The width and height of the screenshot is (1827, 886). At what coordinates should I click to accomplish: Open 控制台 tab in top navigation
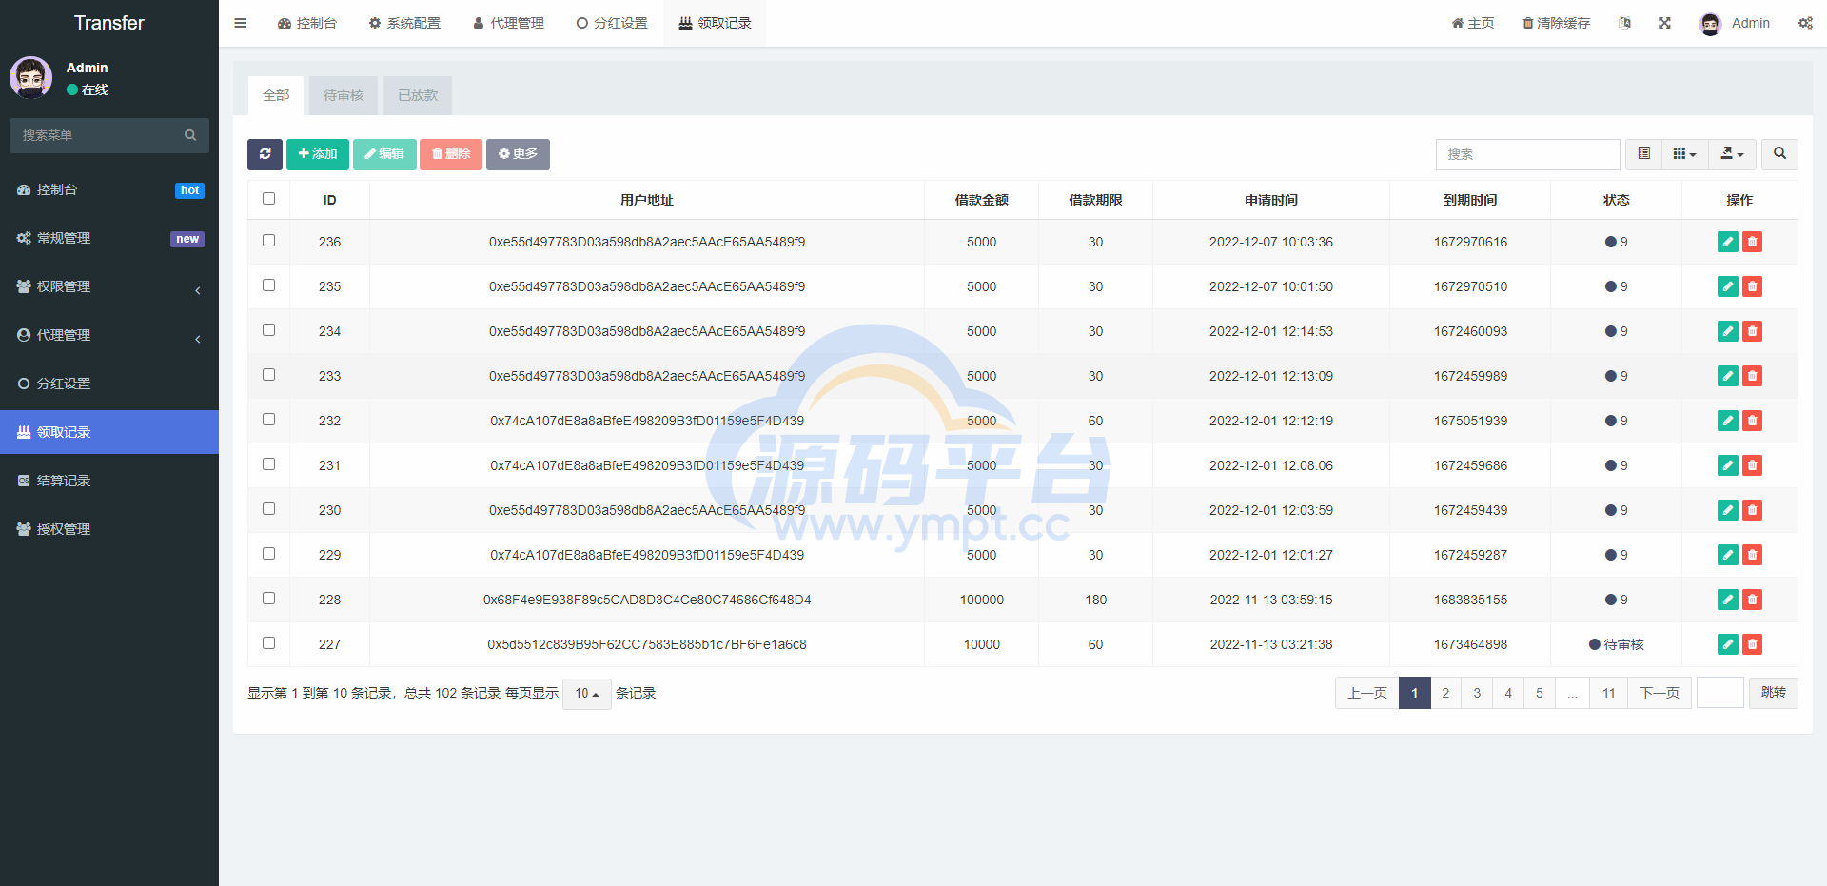306,23
